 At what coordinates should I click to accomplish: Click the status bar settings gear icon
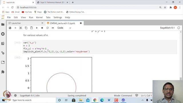pyautogui.click(x=15, y=96)
